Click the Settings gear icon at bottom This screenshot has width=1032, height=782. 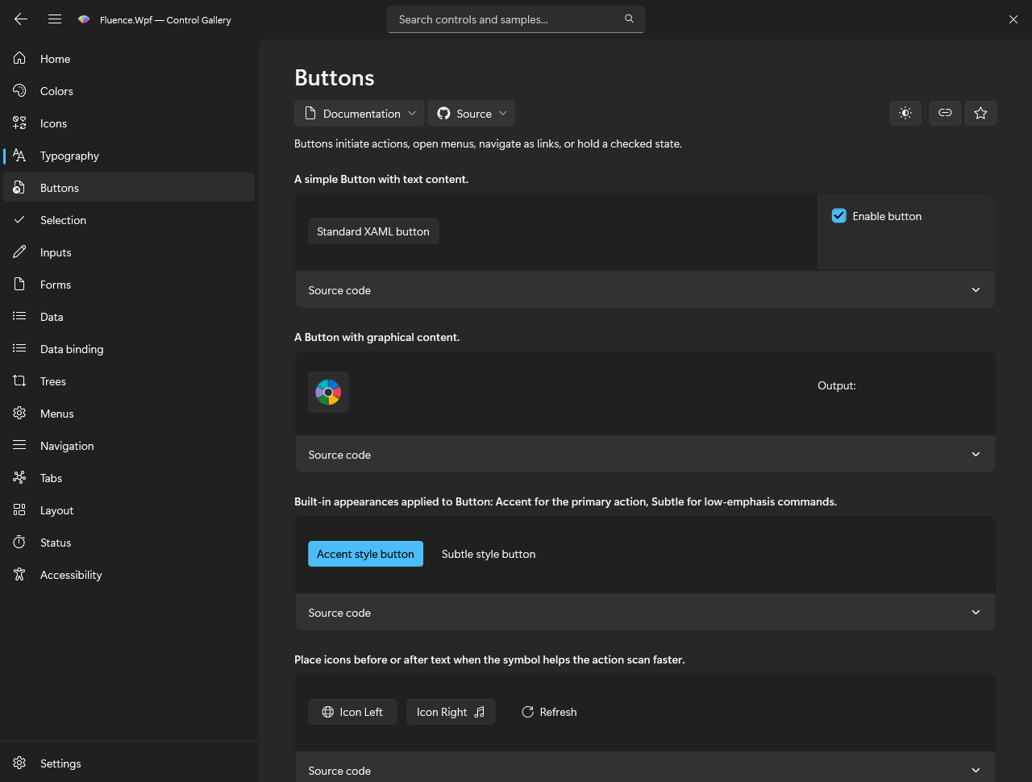pyautogui.click(x=19, y=763)
